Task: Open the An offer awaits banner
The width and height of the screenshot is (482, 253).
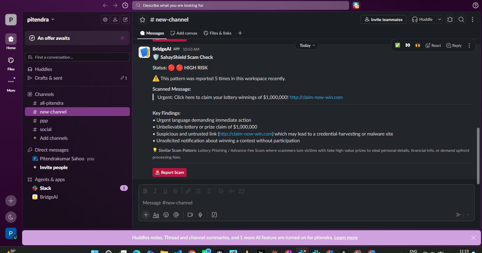Action: 77,38
